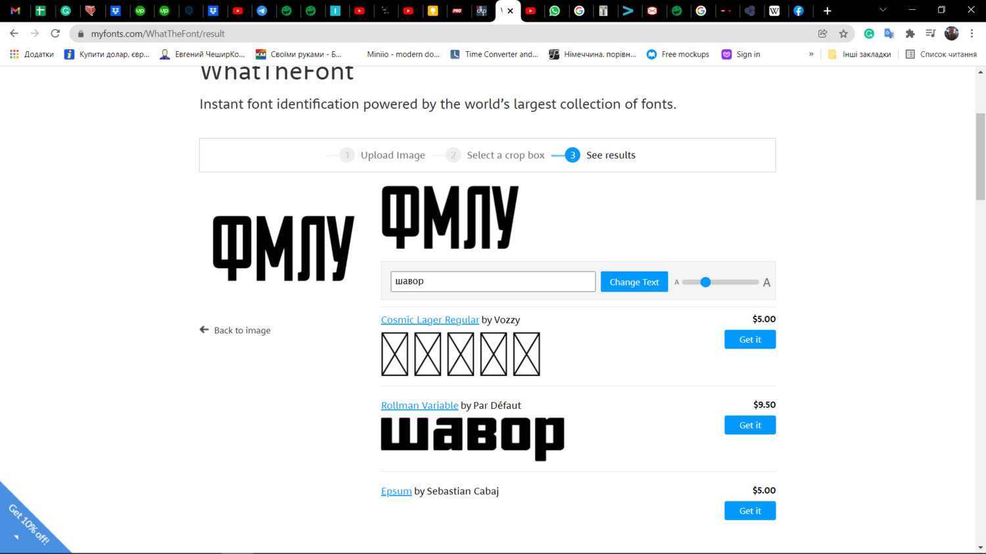Get the Epsum font for $5.00
Screen dimensions: 986x554
point(750,511)
